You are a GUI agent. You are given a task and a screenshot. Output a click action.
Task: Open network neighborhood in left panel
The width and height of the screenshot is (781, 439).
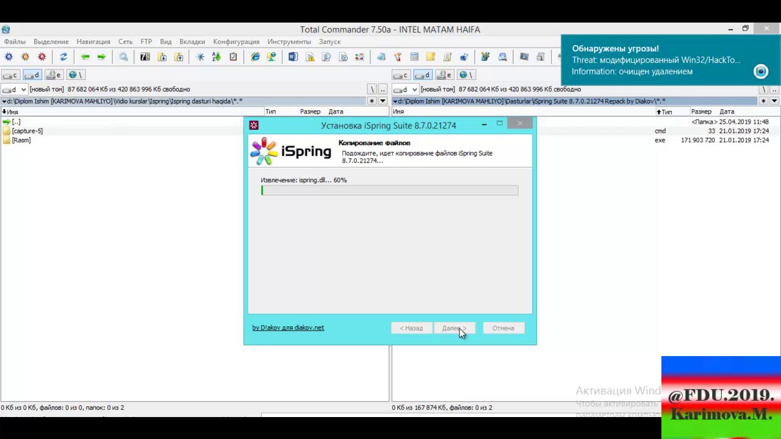click(x=74, y=74)
